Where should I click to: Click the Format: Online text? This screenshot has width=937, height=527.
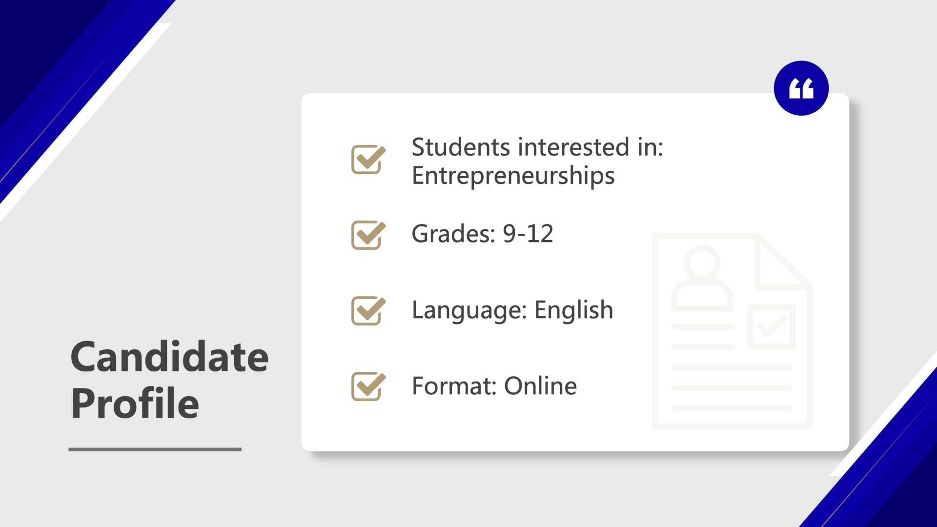coord(494,386)
